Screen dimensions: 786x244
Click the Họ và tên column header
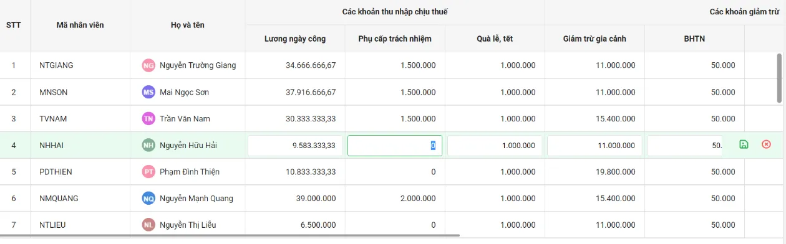point(188,26)
